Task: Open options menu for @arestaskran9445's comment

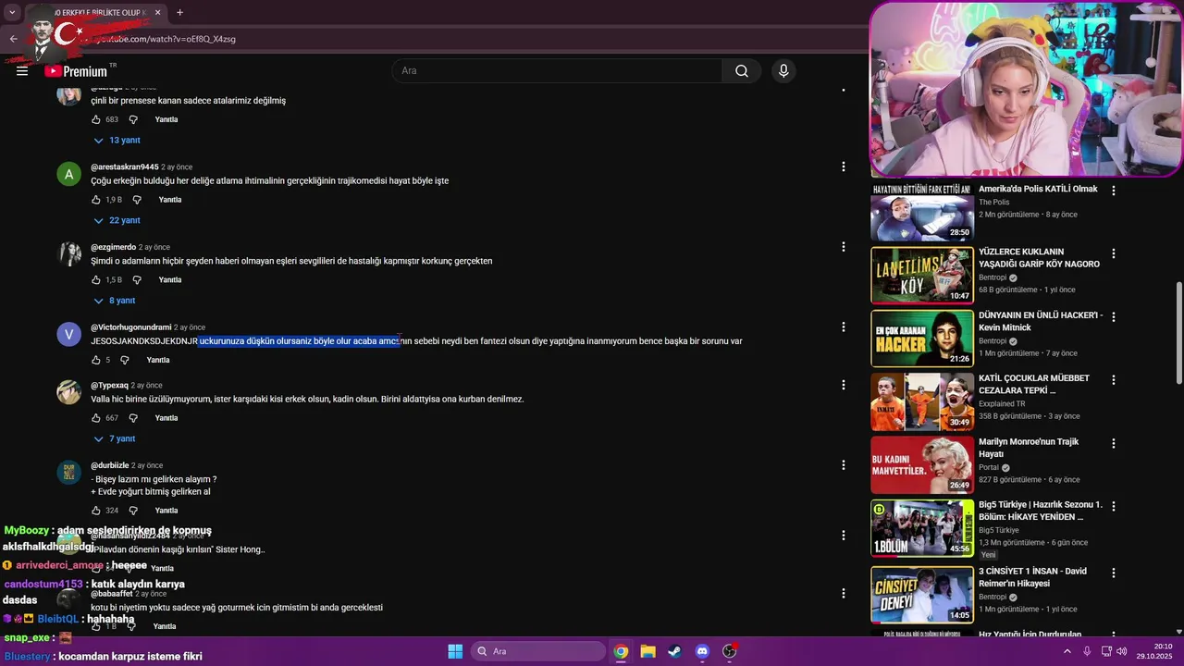Action: click(x=843, y=166)
